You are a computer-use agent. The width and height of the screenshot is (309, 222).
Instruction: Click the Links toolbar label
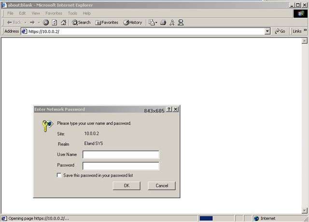(297, 31)
